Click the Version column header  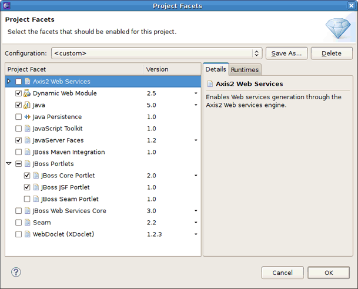[172, 69]
